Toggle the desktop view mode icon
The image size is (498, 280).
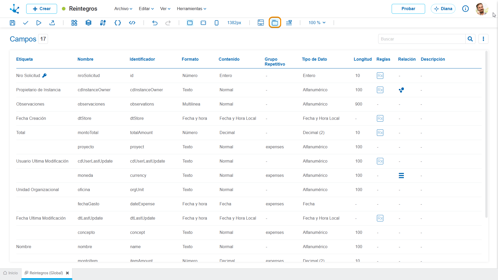click(190, 23)
